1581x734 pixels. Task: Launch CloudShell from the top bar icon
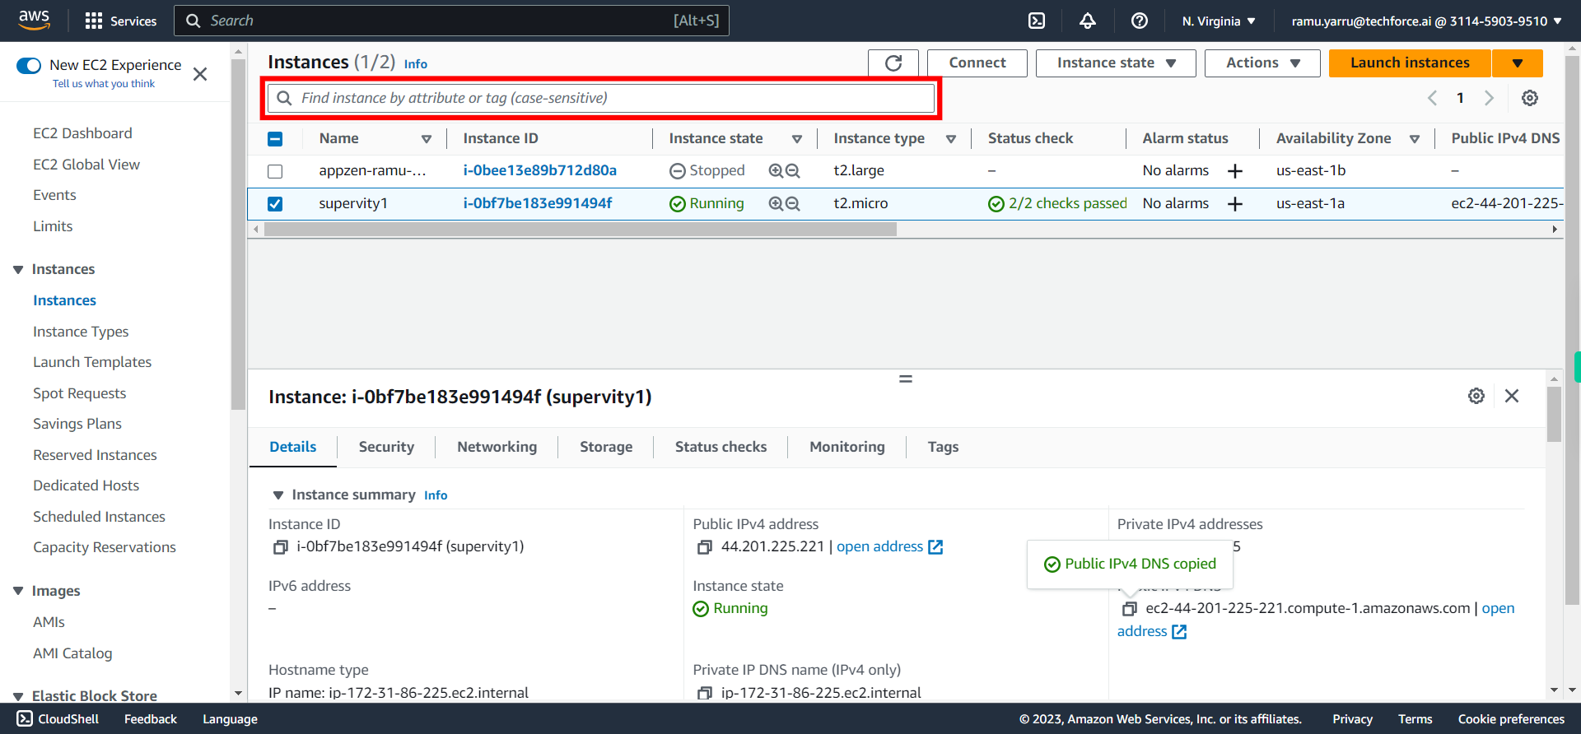click(1037, 21)
